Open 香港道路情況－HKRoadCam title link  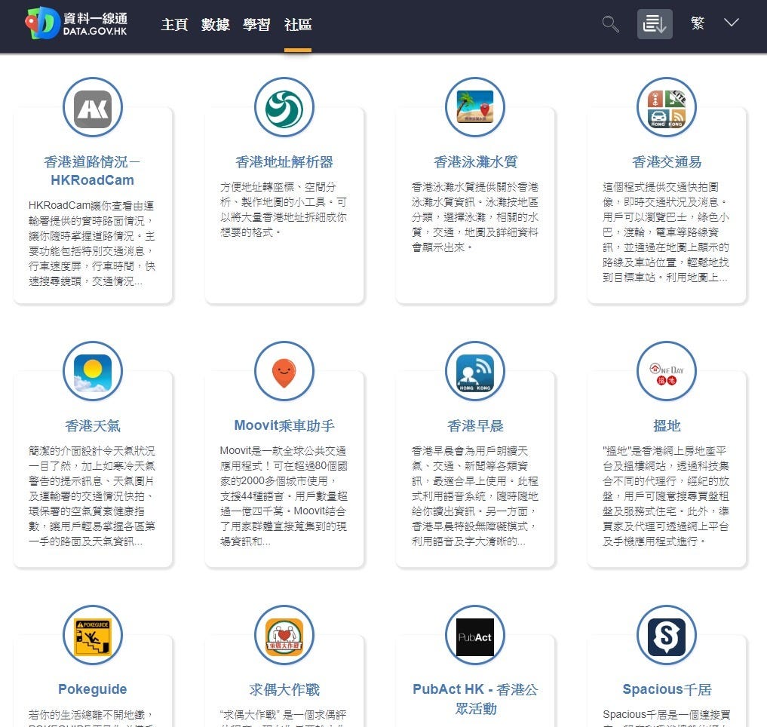point(93,170)
